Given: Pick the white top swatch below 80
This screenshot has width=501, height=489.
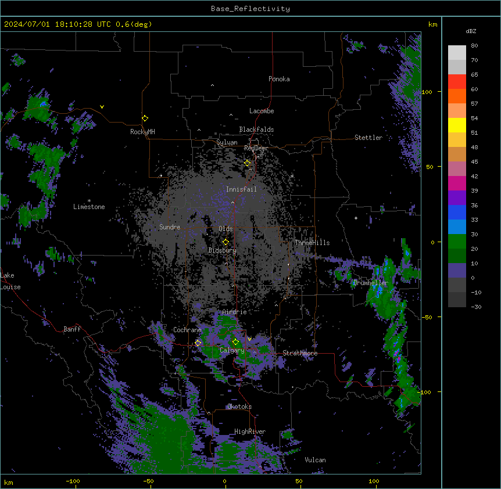Looking at the screenshot, I should click(457, 53).
